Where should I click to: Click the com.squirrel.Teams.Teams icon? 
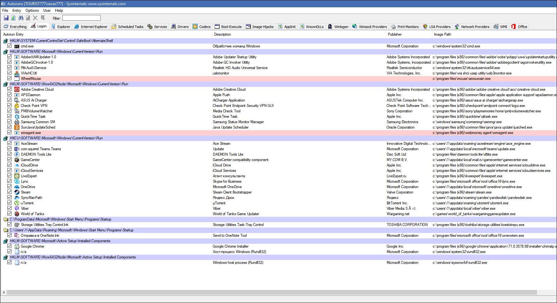pyautogui.click(x=17, y=149)
